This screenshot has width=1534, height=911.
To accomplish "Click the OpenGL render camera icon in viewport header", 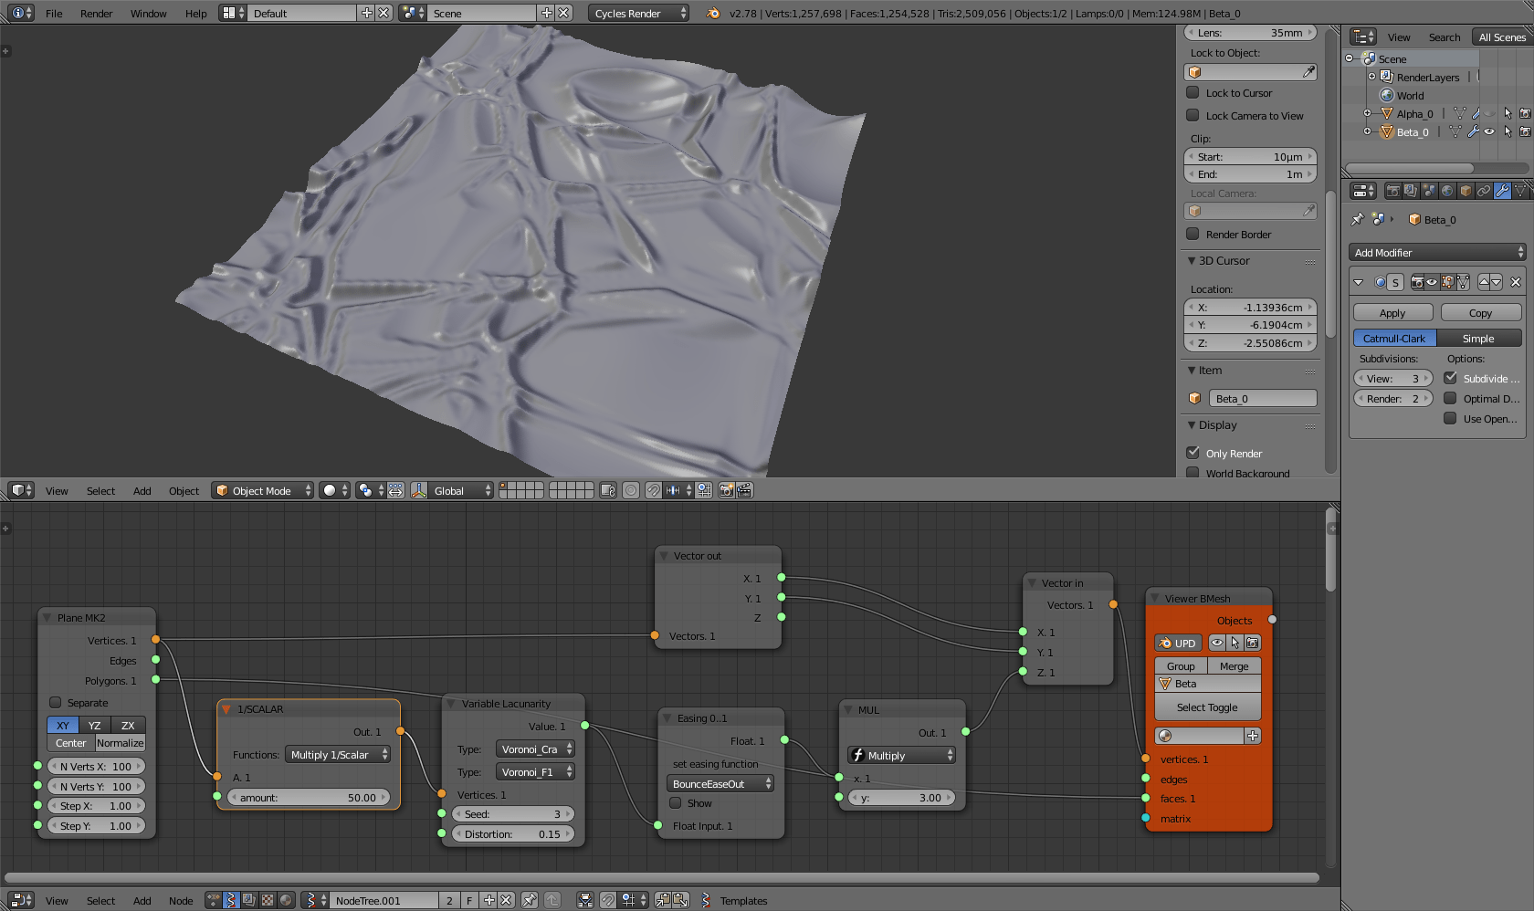I will click(x=726, y=490).
